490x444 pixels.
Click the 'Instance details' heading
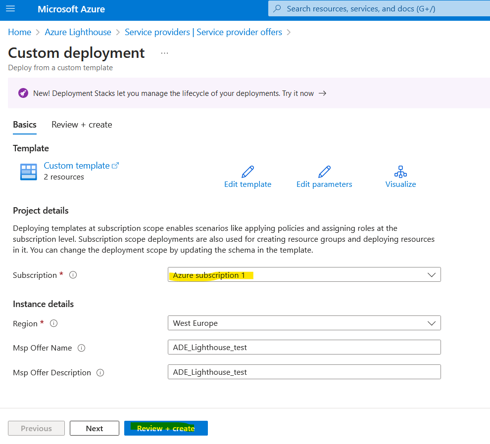point(43,304)
